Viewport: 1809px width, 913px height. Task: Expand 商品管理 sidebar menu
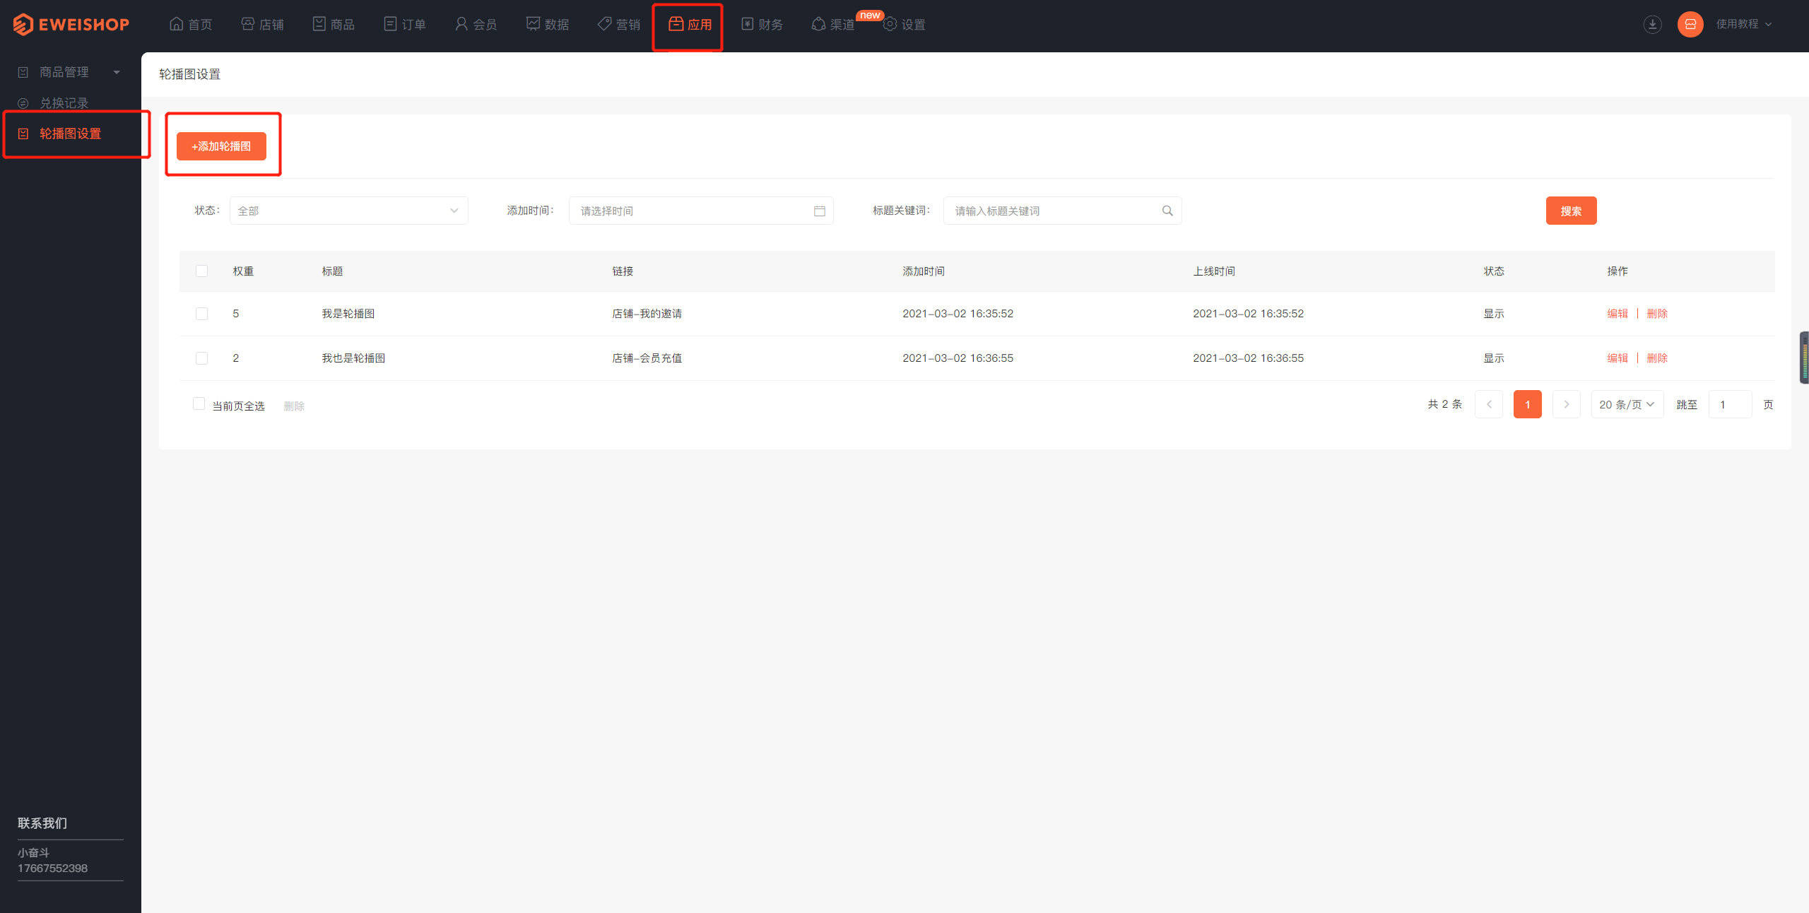pyautogui.click(x=70, y=72)
